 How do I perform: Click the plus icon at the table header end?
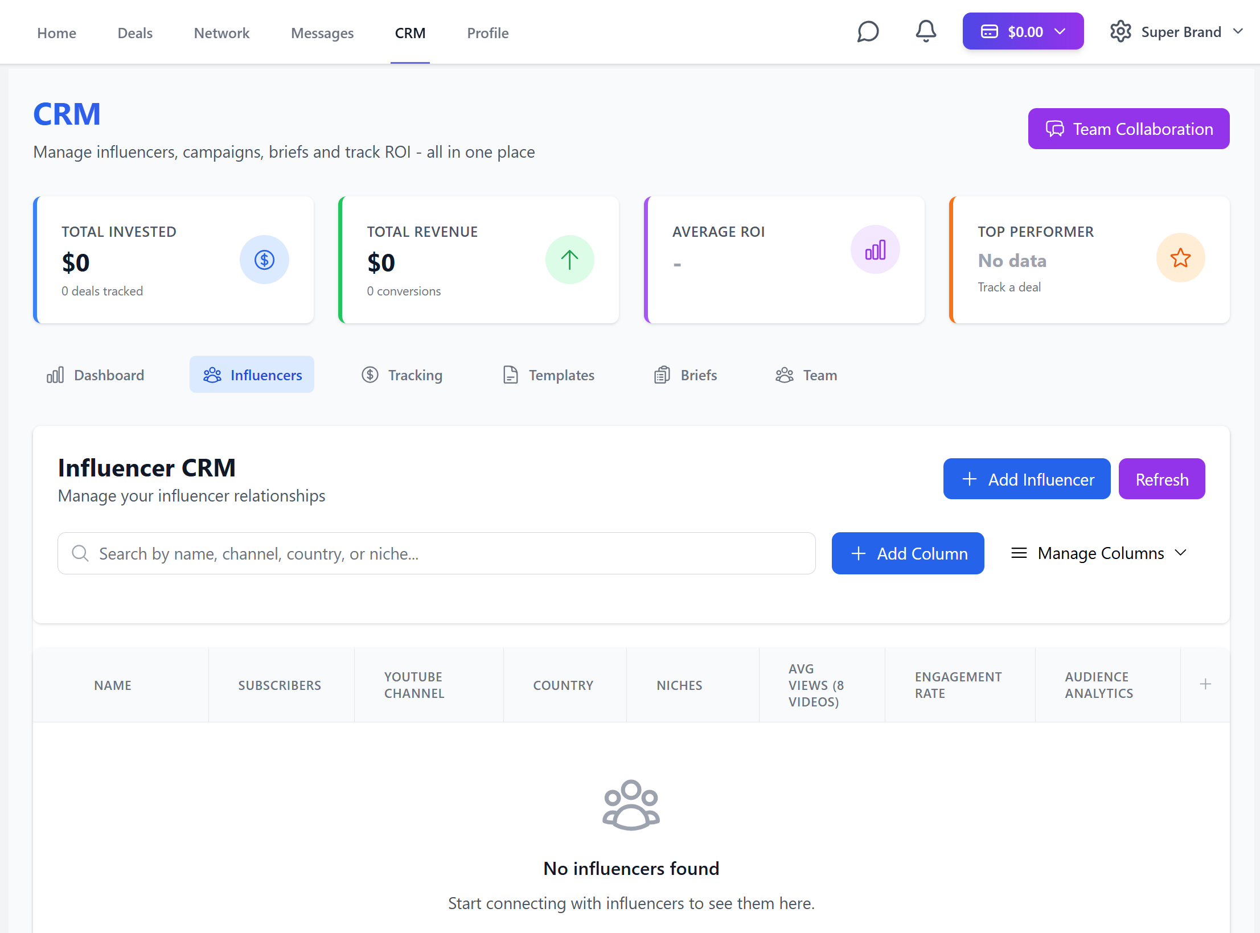[1205, 684]
